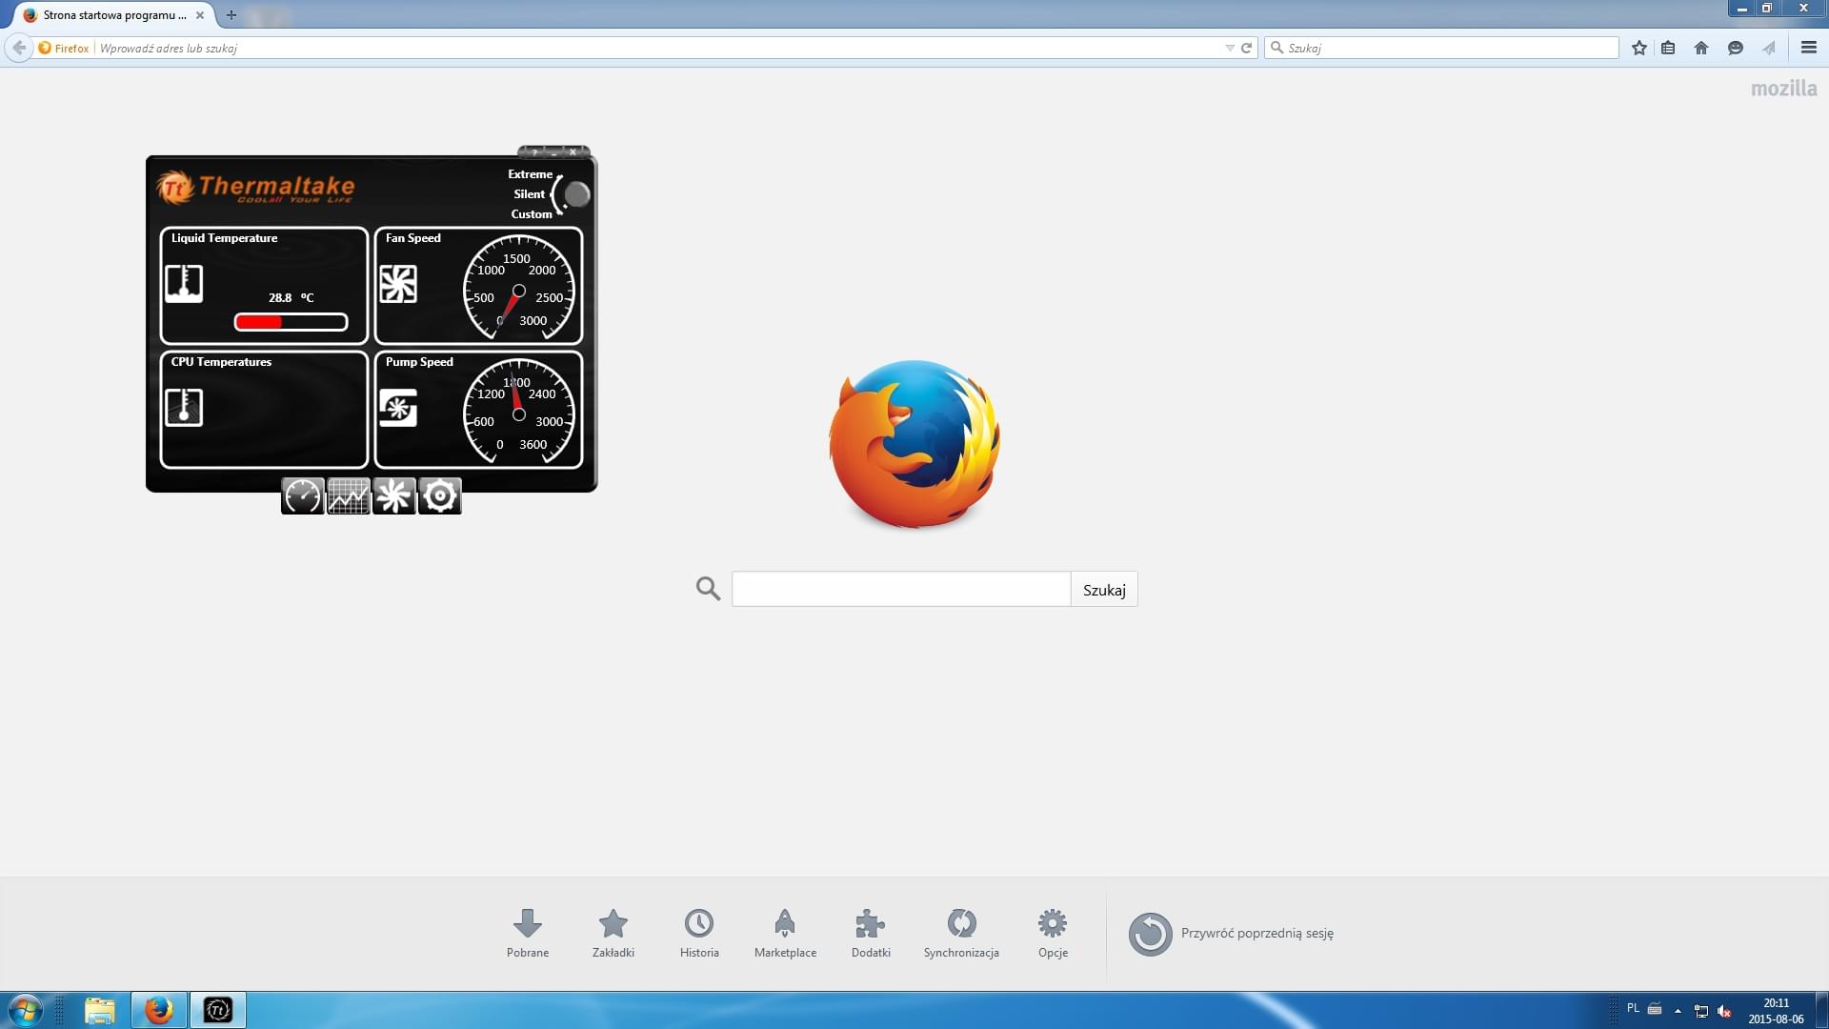Click the on-screen keyboard tray icon
This screenshot has height=1029, width=1829.
pos(1655,1009)
